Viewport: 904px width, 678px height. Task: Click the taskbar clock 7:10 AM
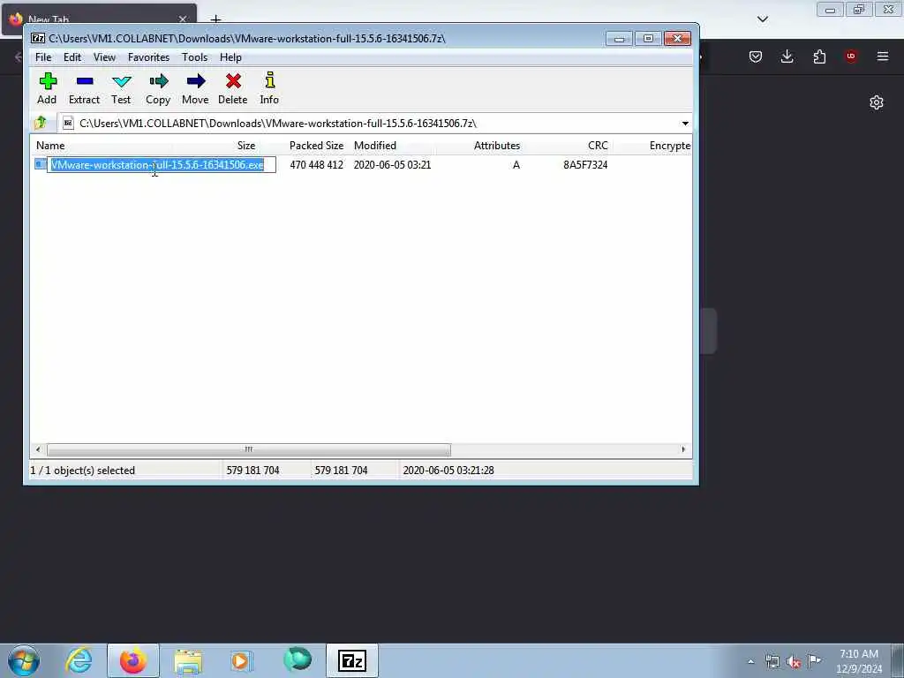859,654
